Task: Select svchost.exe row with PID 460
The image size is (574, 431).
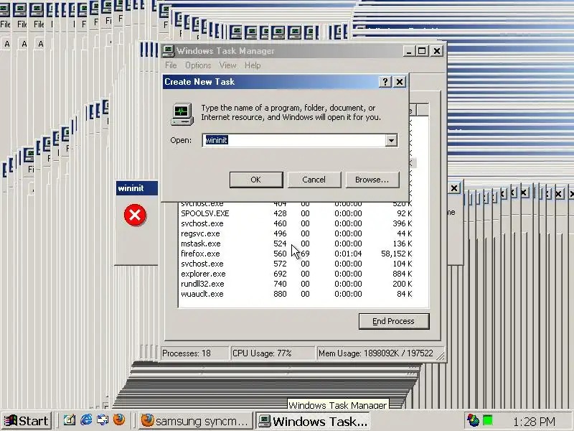Action: click(x=296, y=223)
